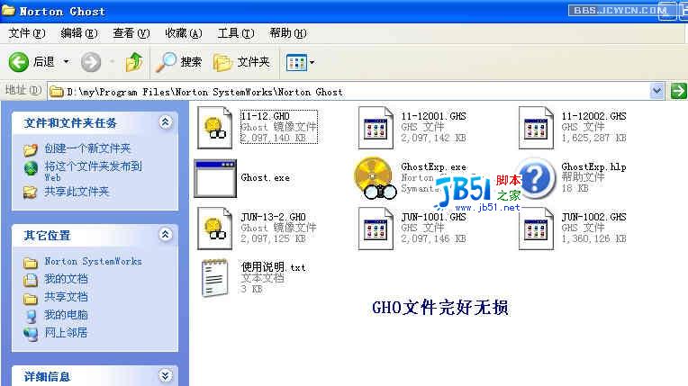
Task: Click the My Documents sidebar icon
Action: [x=31, y=280]
